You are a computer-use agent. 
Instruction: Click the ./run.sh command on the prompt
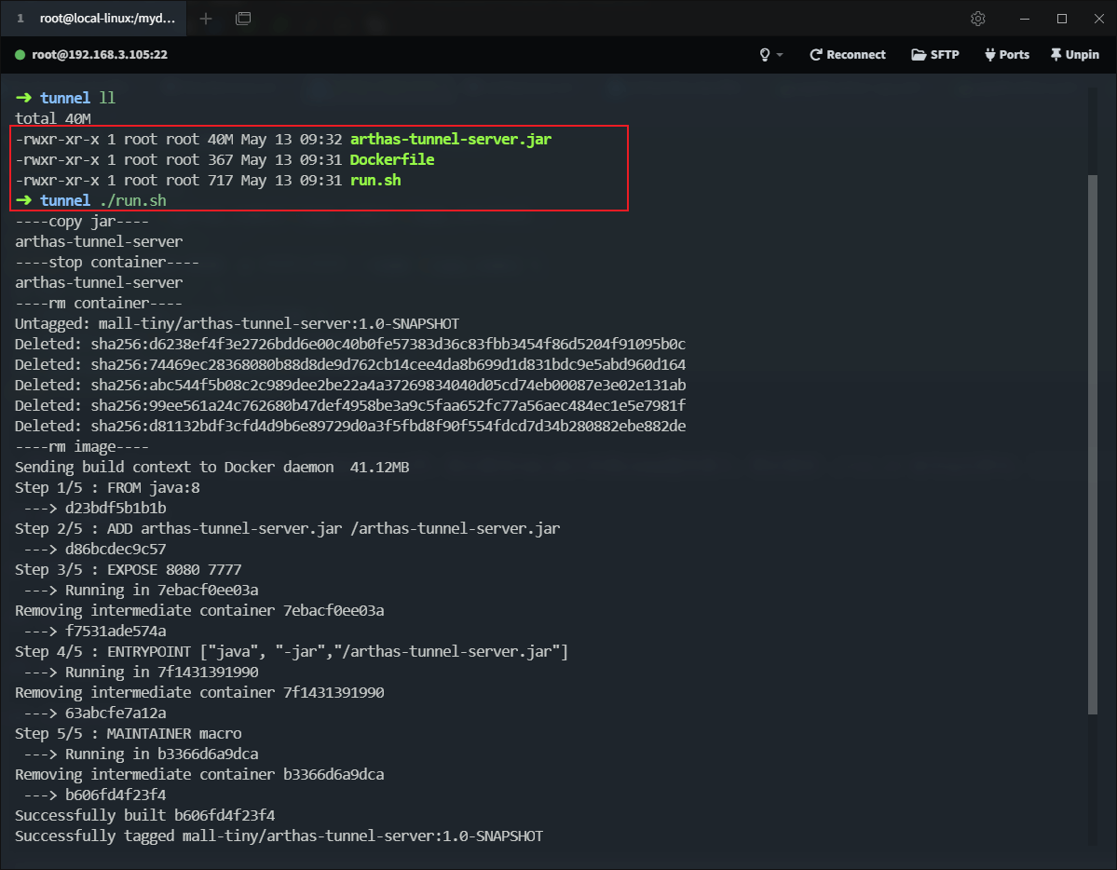click(x=133, y=201)
